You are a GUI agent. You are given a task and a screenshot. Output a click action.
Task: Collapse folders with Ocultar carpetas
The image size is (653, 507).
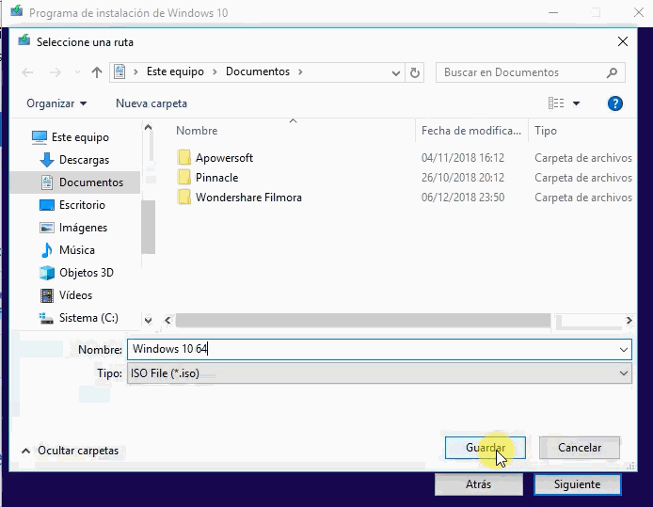70,451
